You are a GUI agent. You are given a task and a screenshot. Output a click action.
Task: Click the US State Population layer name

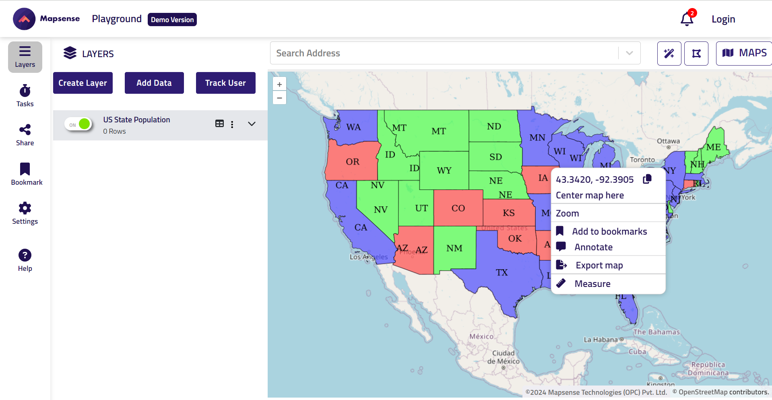tap(136, 120)
